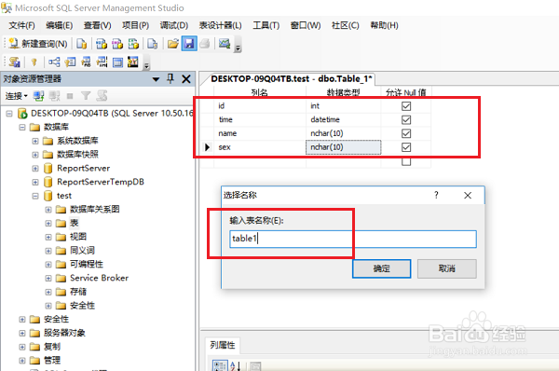Select the row selector arrow for the sex row
559x371 pixels.
[207, 147]
